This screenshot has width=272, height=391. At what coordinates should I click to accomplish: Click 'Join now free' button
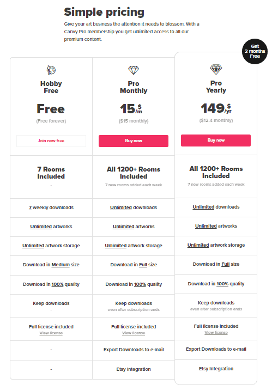[x=51, y=141]
